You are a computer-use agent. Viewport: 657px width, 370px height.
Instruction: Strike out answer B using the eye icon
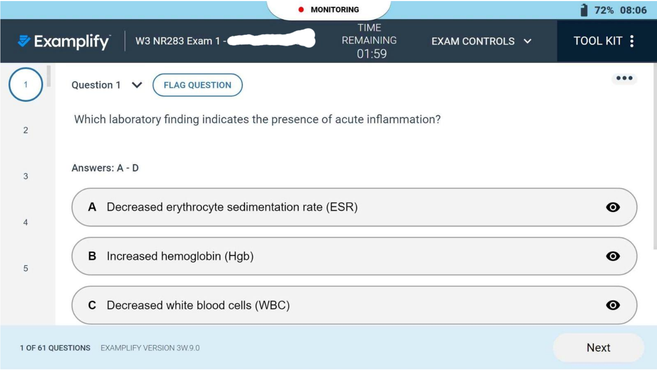pos(613,256)
